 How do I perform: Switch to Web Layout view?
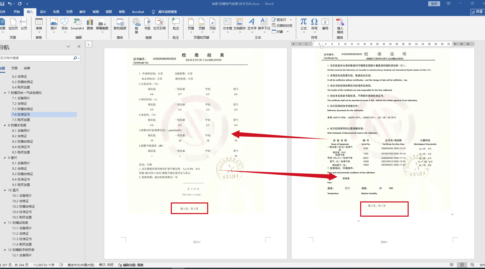coord(472,265)
